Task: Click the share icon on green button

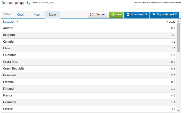Action: click(x=113, y=15)
